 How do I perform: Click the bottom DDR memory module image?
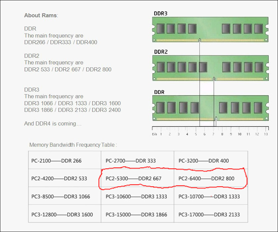click(x=210, y=108)
